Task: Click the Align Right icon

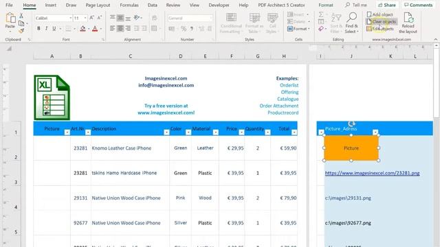Action: pyautogui.click(x=128, y=29)
